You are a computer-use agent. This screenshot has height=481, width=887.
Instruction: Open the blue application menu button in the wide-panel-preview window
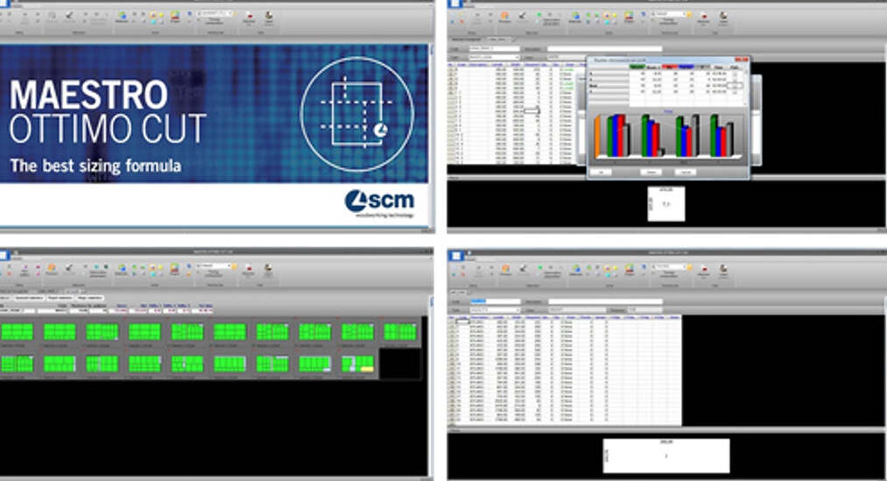455,256
